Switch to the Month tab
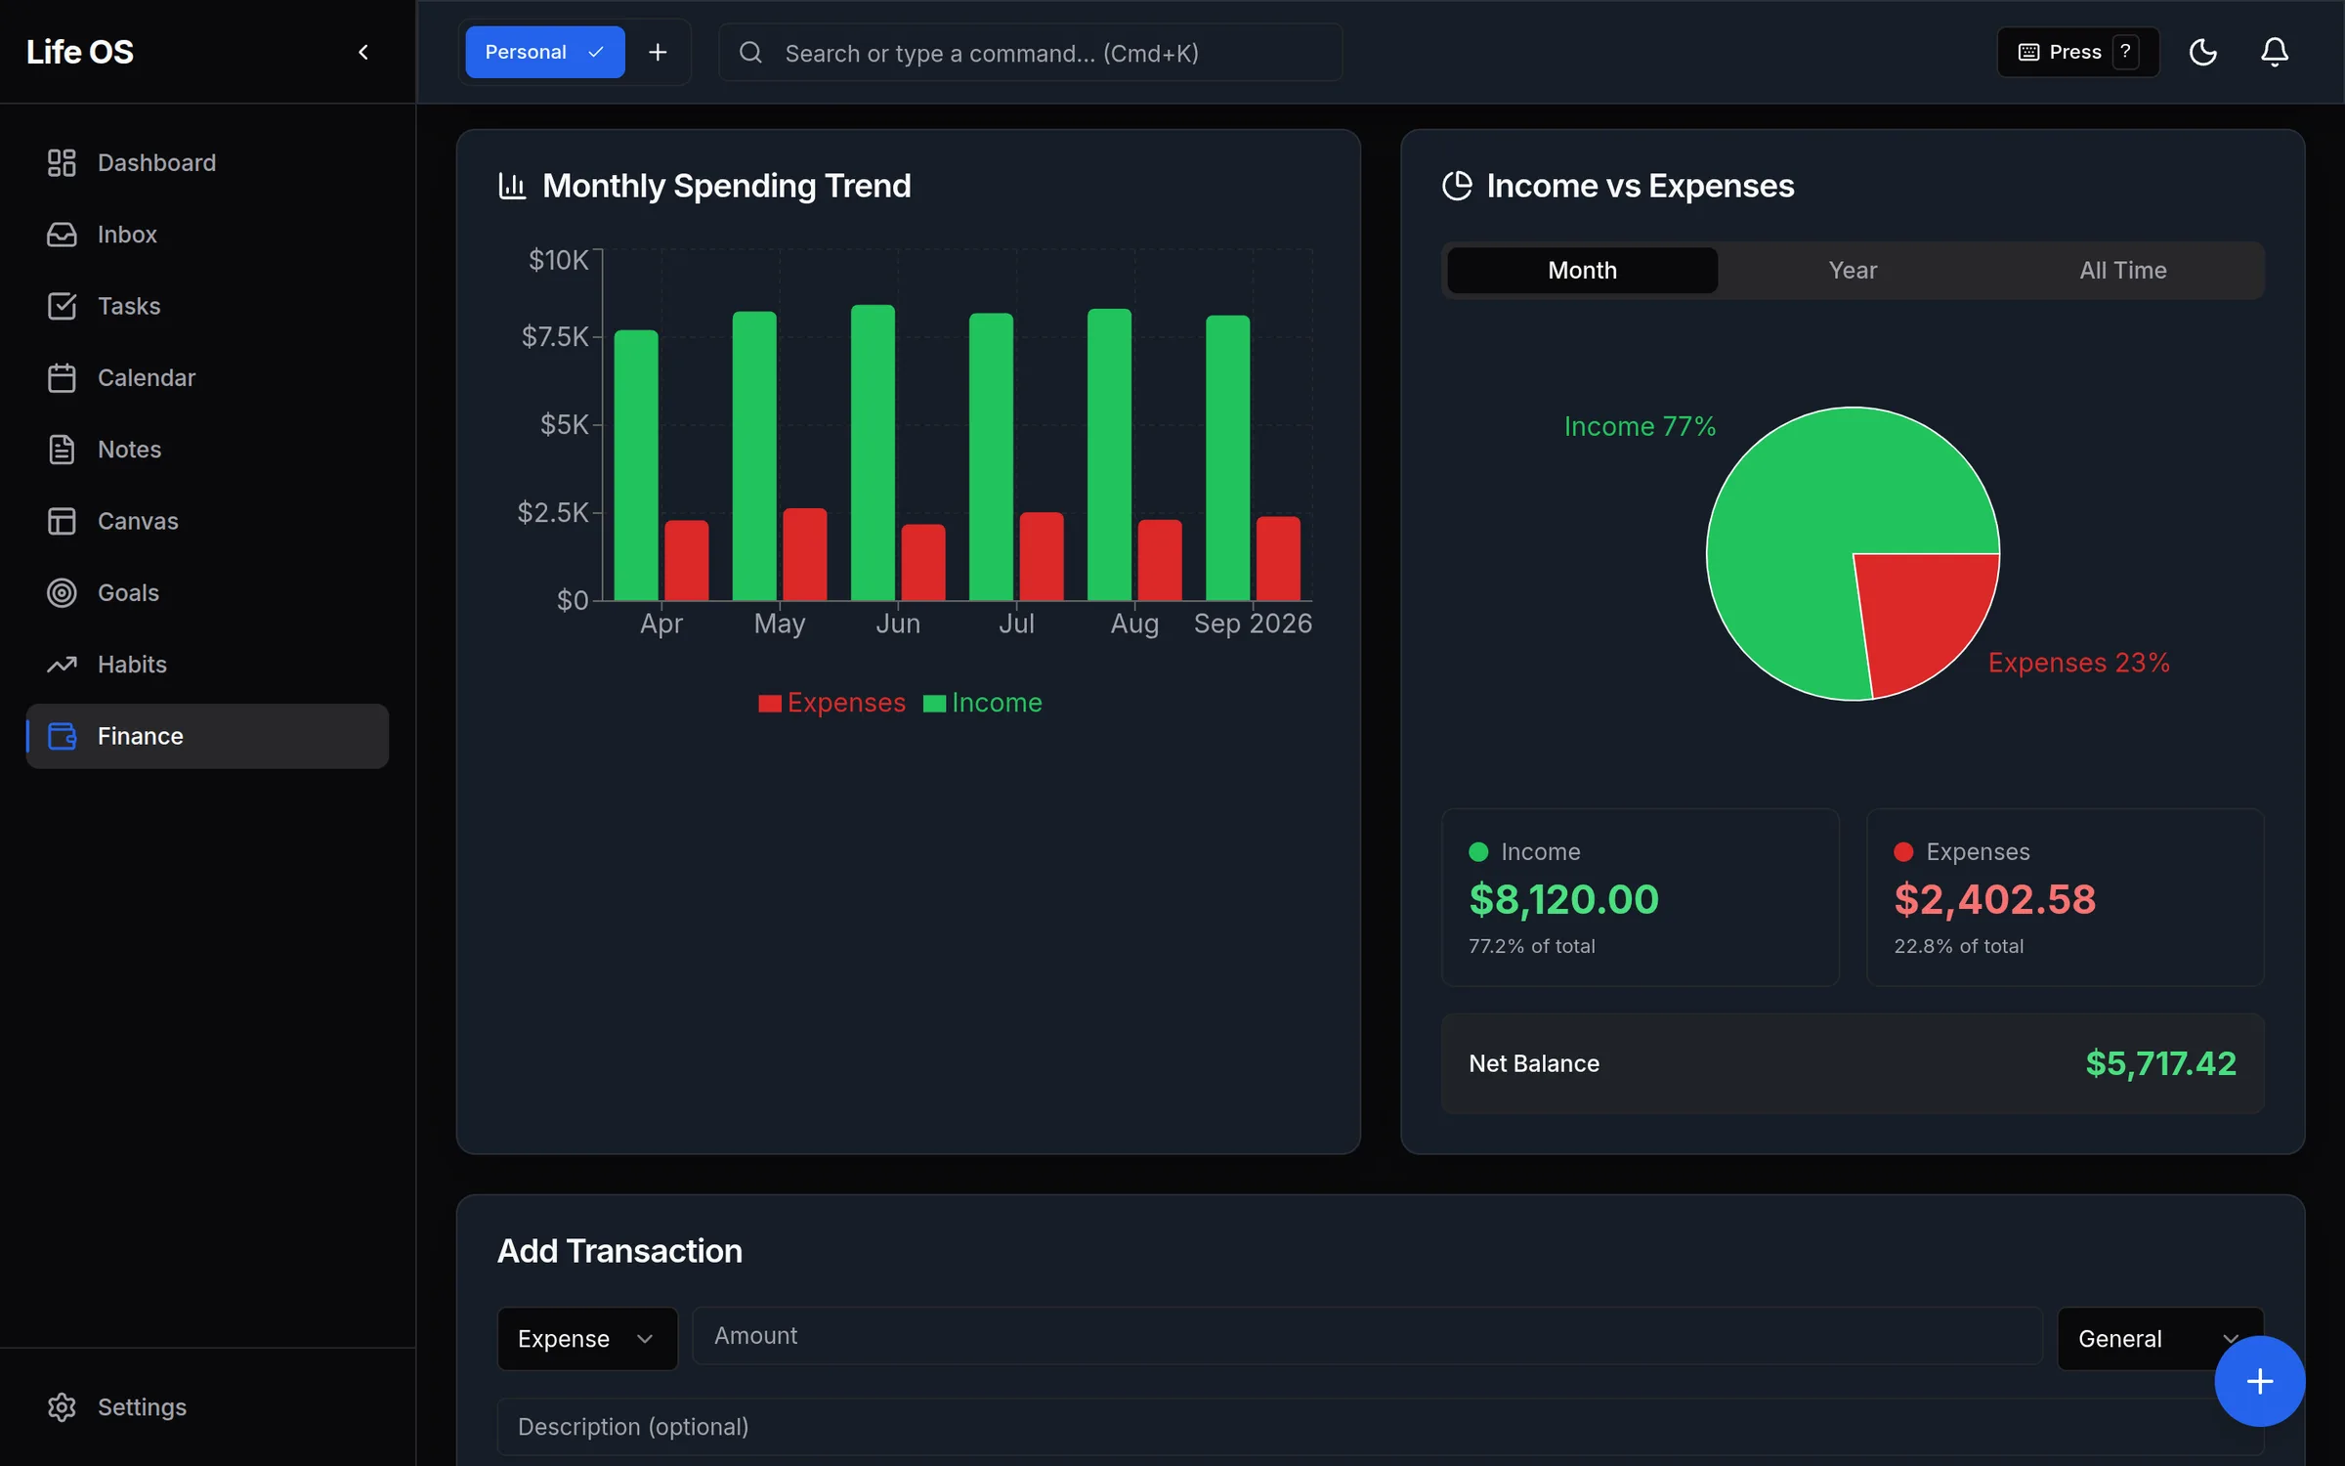The height and width of the screenshot is (1466, 2345). click(x=1582, y=270)
